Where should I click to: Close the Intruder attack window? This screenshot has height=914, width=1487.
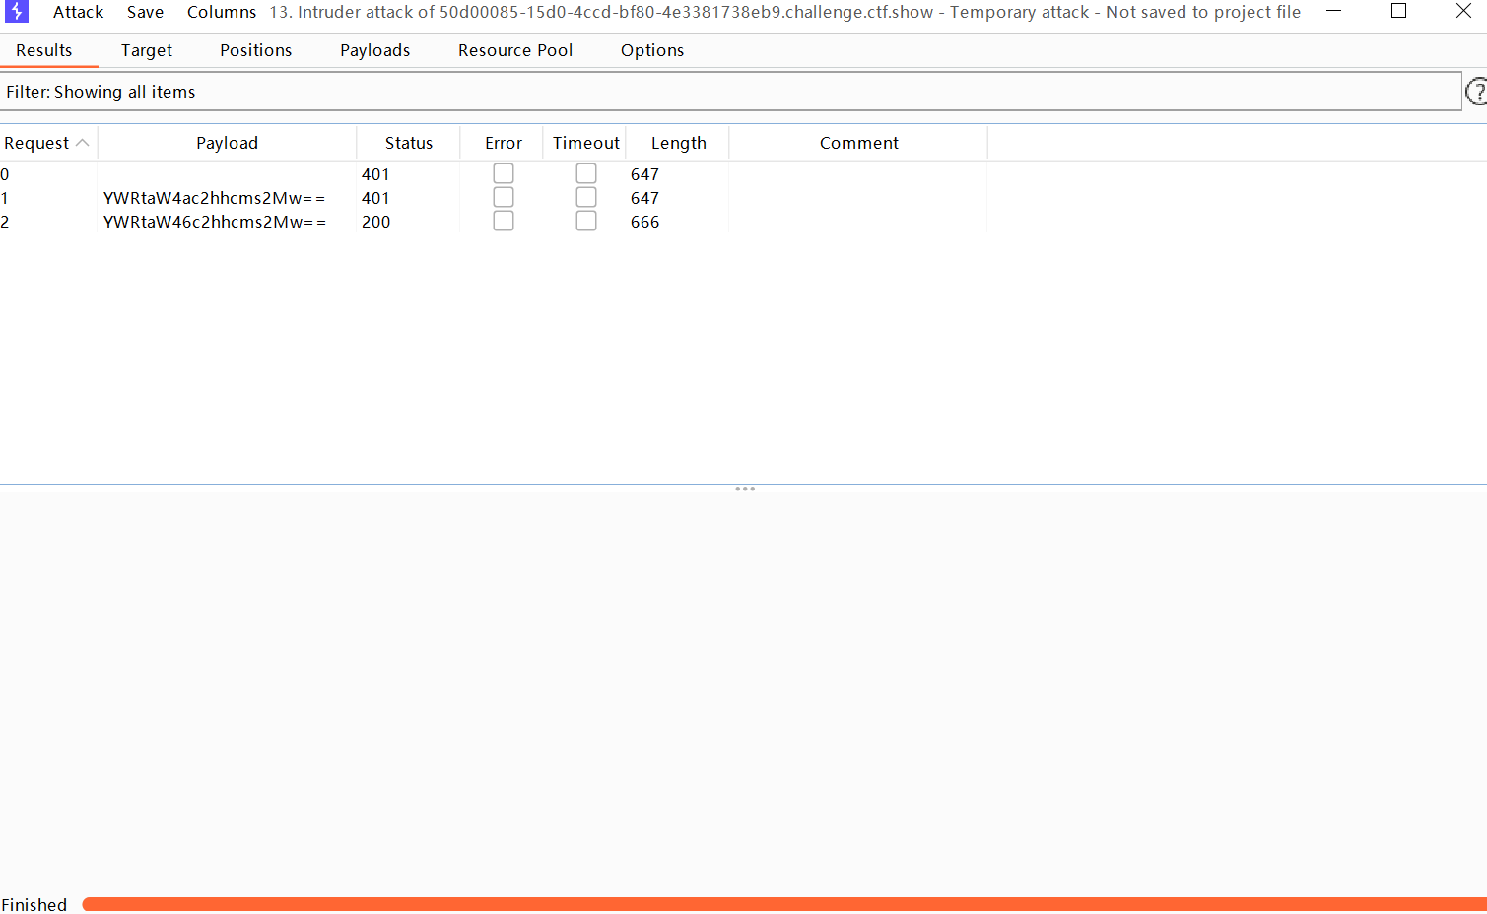[x=1463, y=11]
